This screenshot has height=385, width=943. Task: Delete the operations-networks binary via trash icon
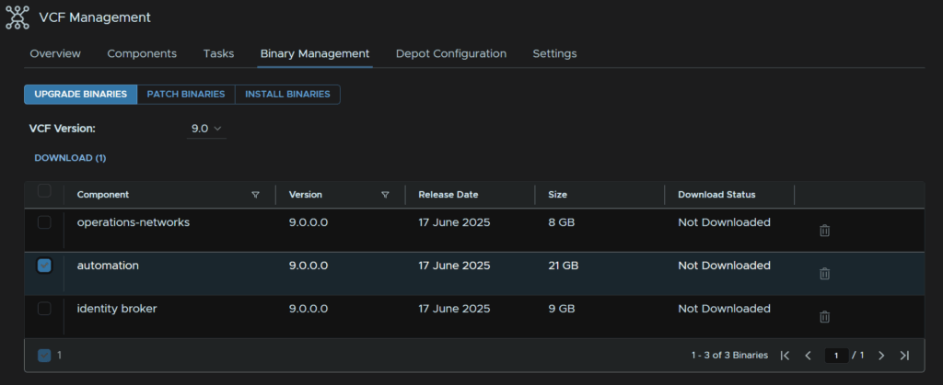(x=824, y=231)
